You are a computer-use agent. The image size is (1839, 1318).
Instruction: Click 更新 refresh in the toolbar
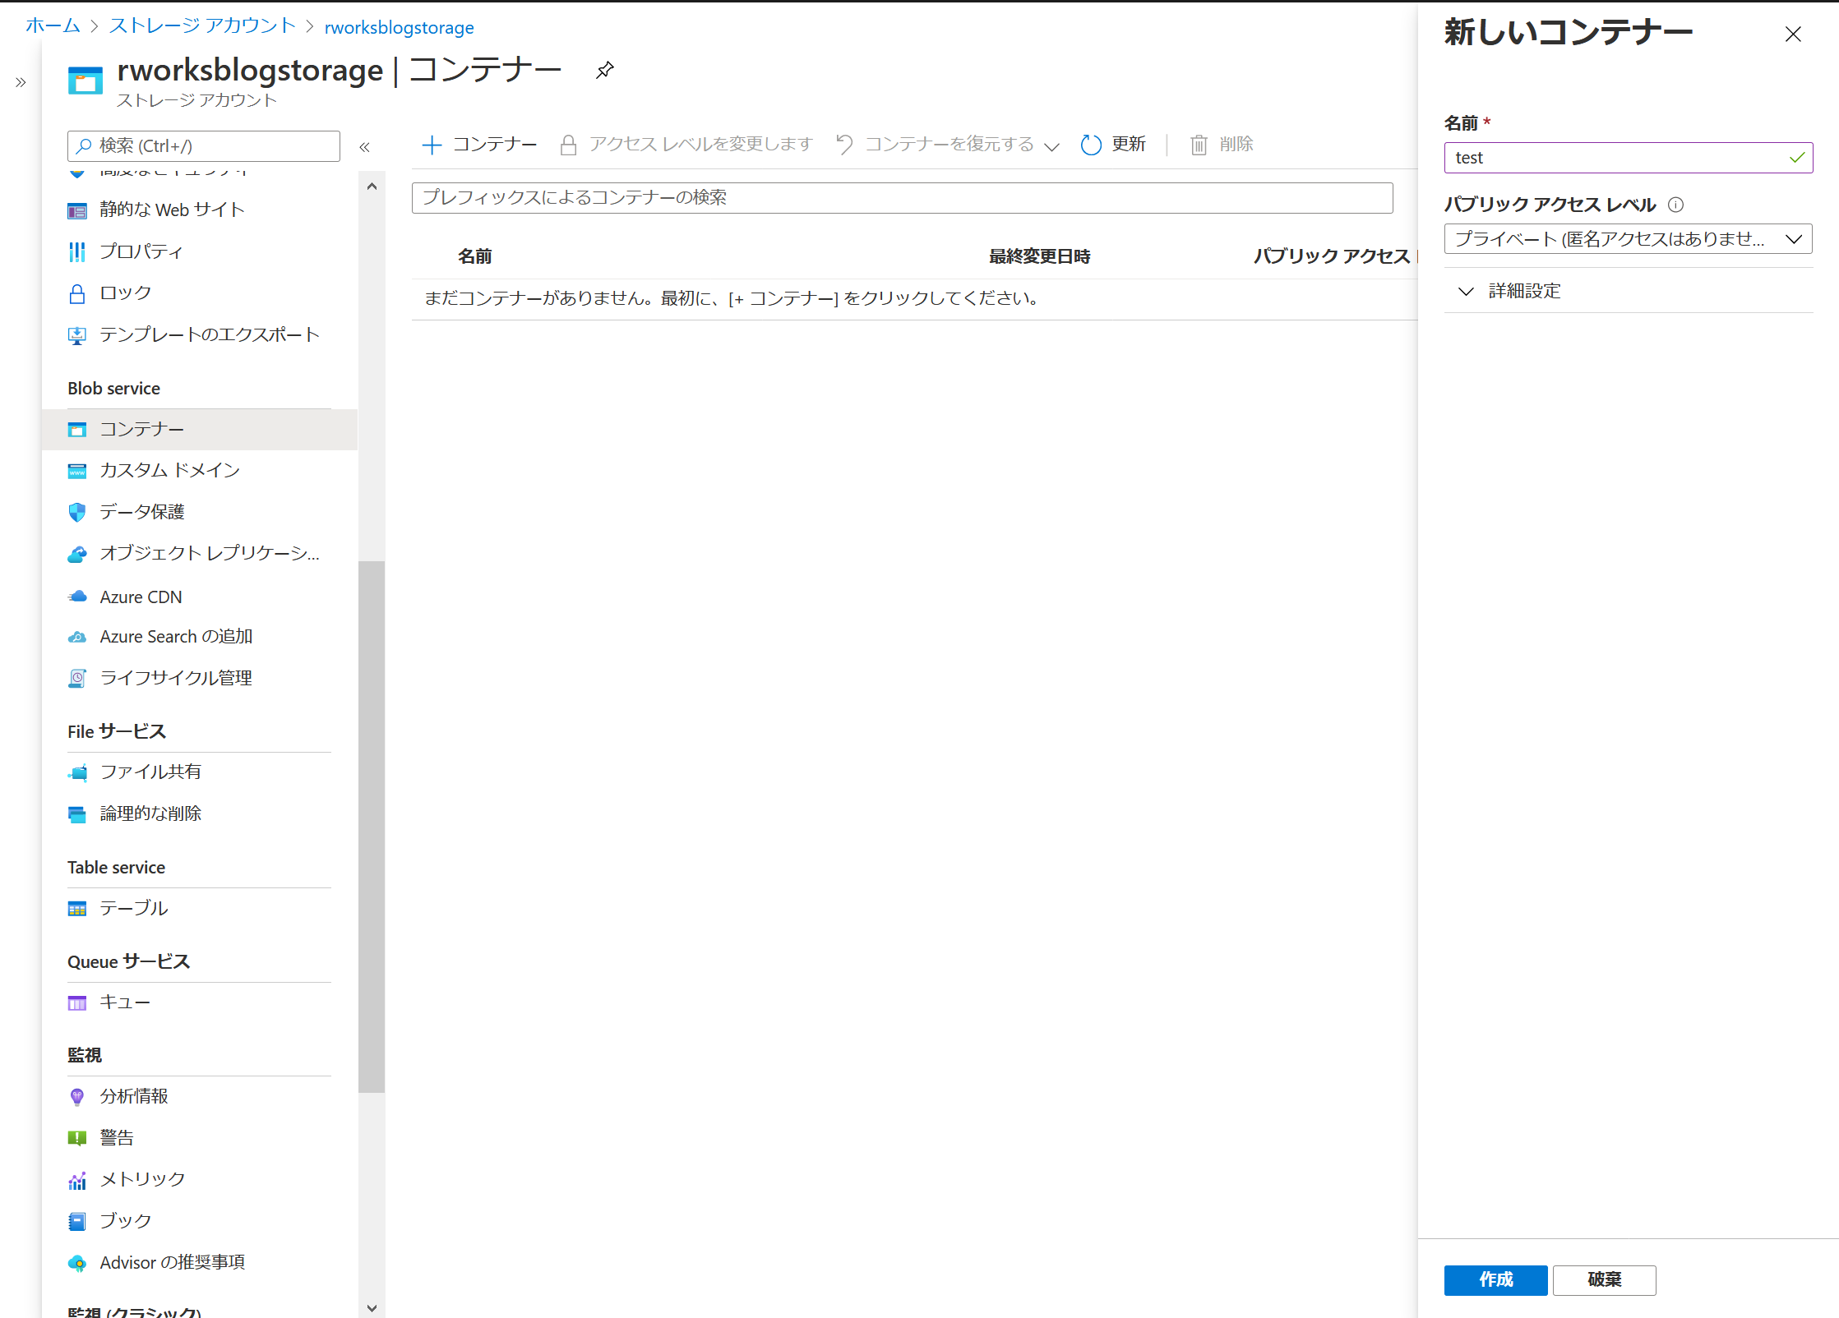point(1113,145)
